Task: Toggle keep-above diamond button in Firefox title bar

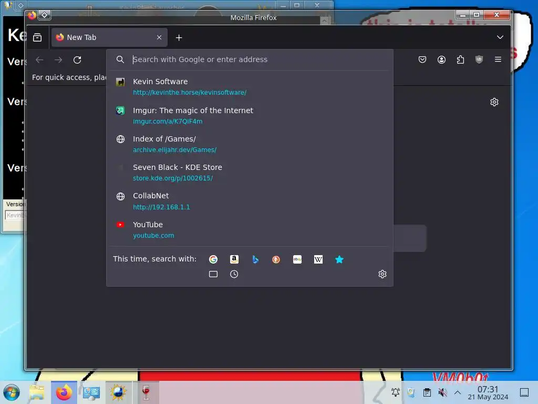Action: pyautogui.click(x=45, y=15)
